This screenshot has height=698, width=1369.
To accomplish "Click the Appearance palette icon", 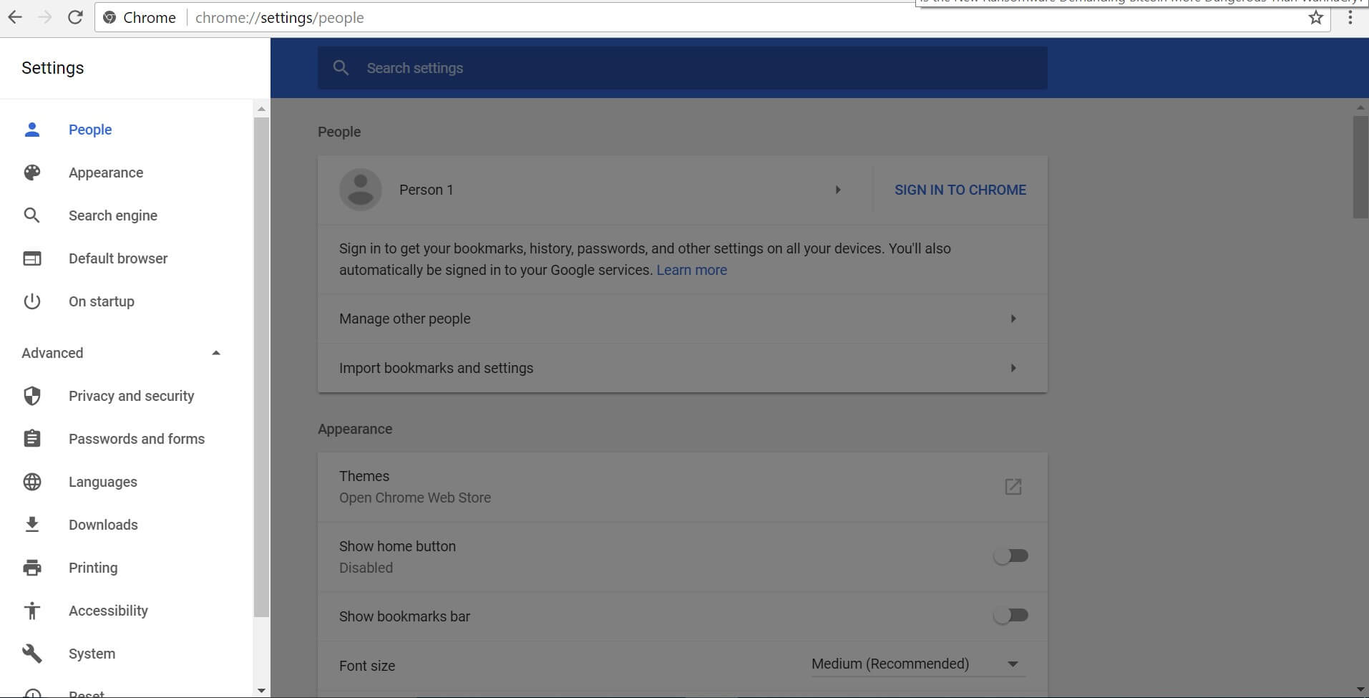I will [x=32, y=173].
